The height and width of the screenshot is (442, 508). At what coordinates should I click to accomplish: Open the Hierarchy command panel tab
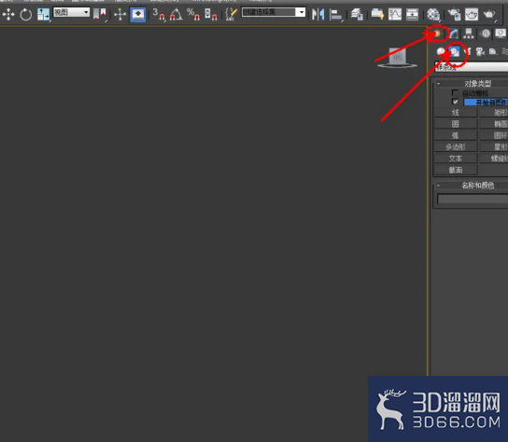(x=469, y=34)
